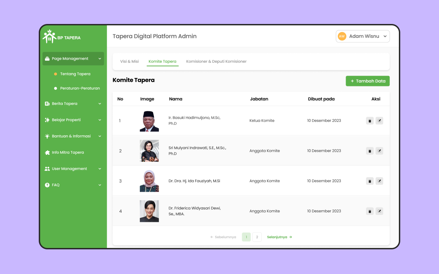
Task: Delete the Sri Mulyani Indrawati row
Action: pos(370,151)
